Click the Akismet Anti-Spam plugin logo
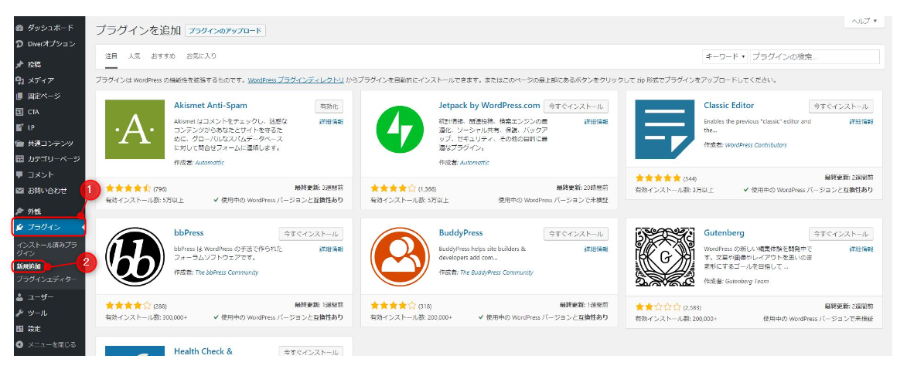This screenshot has width=907, height=369. [x=135, y=129]
